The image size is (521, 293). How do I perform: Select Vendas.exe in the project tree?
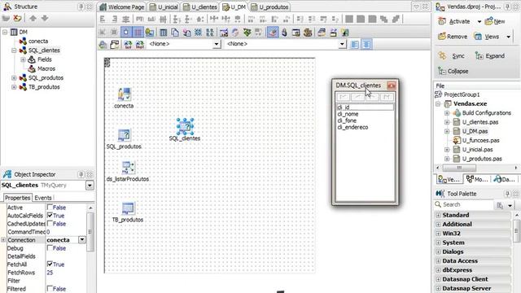(470, 103)
